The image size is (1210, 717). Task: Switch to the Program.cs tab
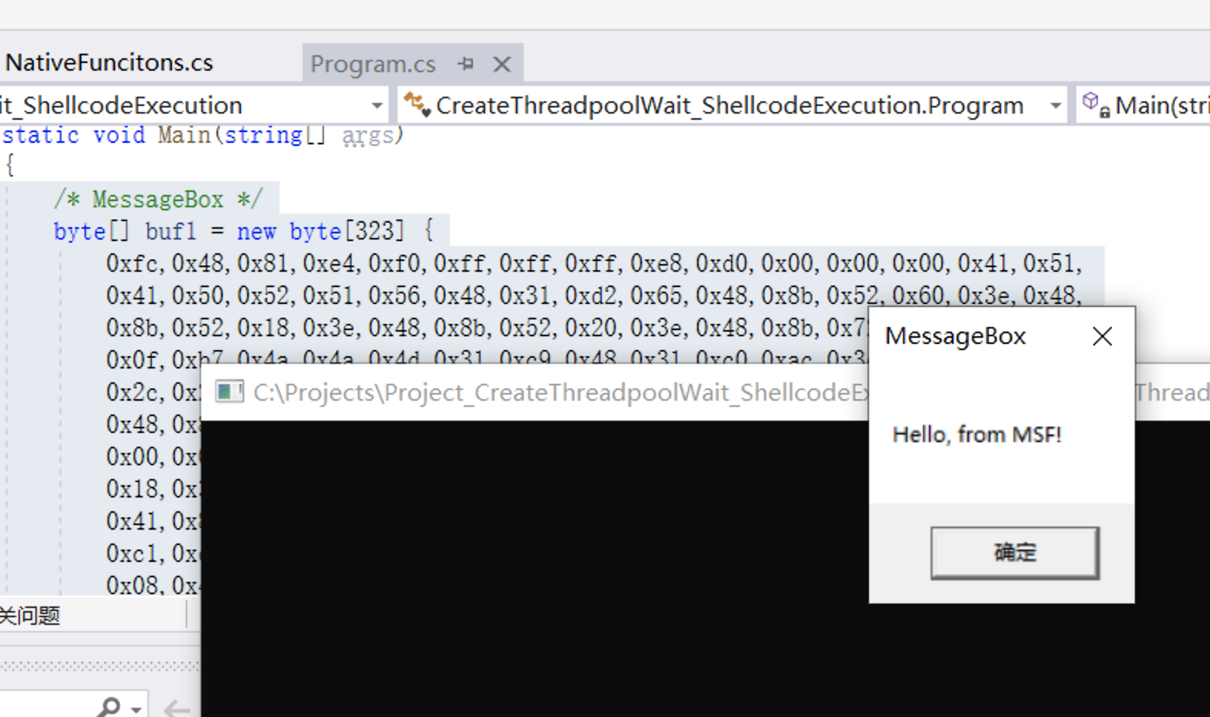[x=373, y=64]
